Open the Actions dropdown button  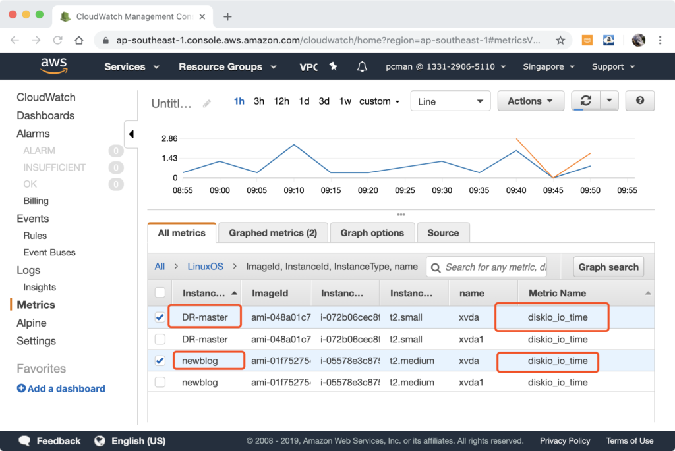tap(531, 101)
